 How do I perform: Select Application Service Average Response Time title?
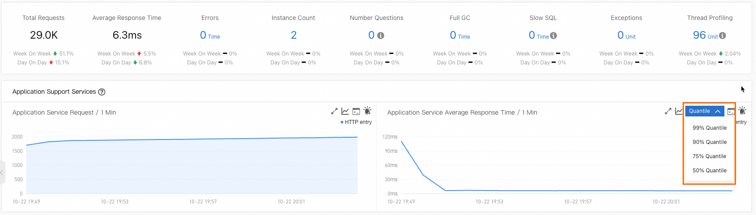tap(462, 113)
